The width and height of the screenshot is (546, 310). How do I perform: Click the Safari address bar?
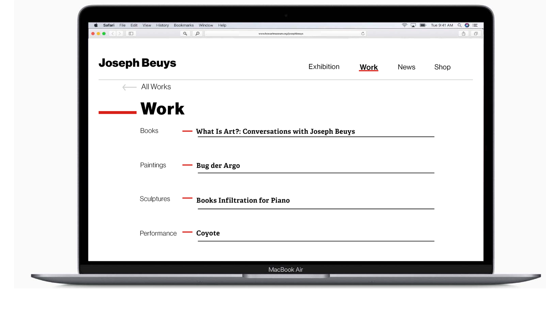pyautogui.click(x=286, y=34)
